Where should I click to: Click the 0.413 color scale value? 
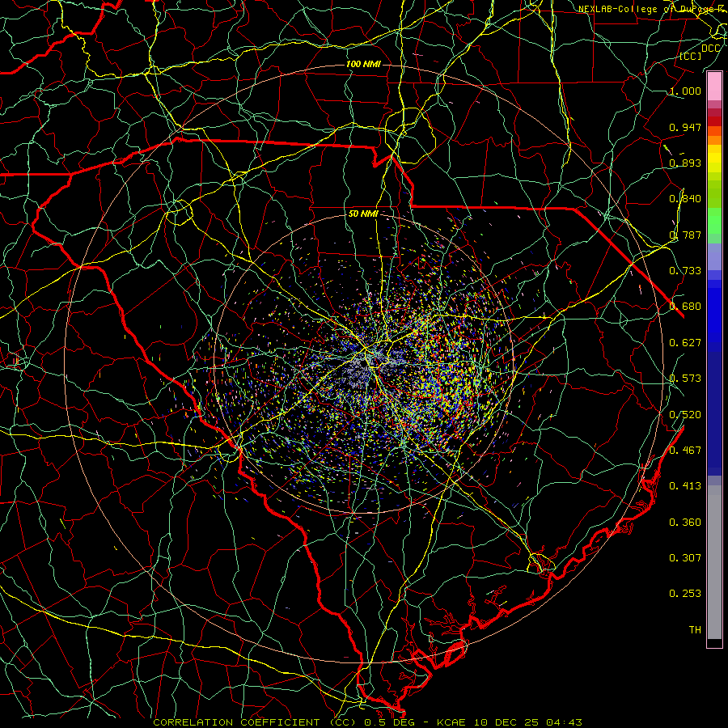pyautogui.click(x=685, y=486)
